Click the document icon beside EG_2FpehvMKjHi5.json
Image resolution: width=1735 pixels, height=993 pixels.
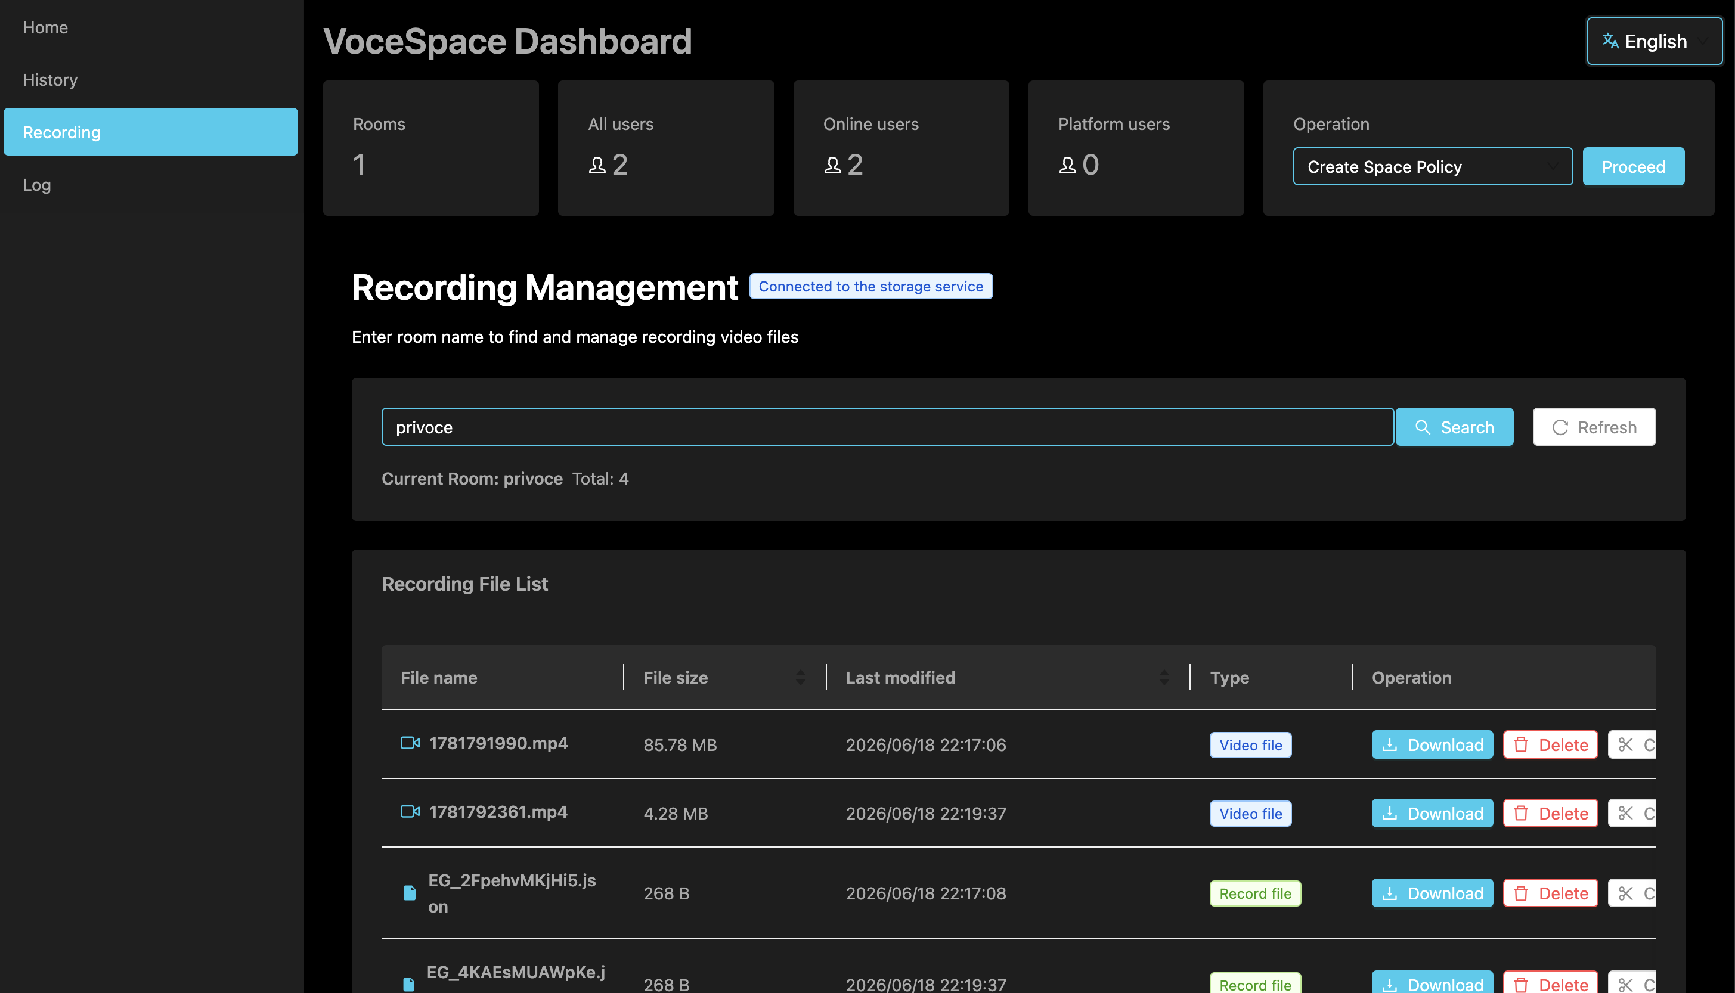[x=409, y=893]
